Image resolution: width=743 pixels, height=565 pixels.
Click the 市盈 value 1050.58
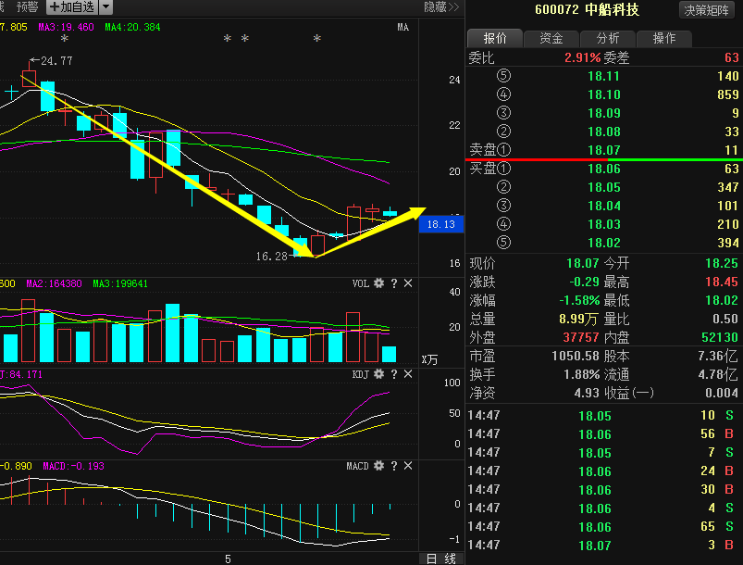click(576, 356)
